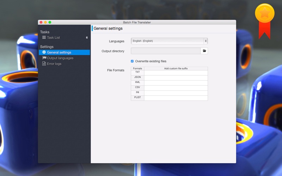Open Output languages settings page
The image size is (282, 176).
click(x=65, y=58)
